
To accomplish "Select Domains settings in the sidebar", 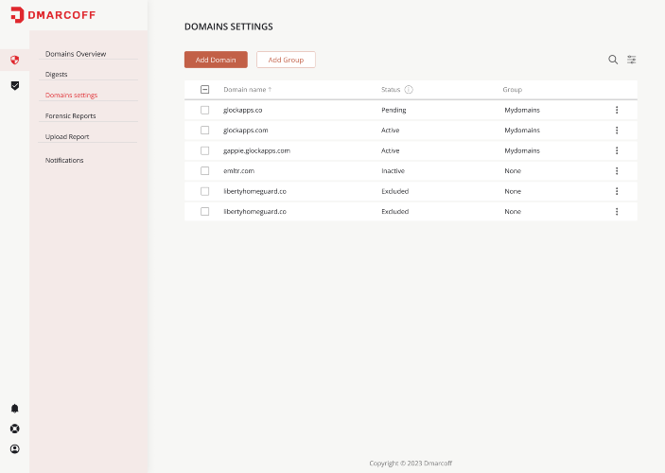I will click(x=71, y=95).
